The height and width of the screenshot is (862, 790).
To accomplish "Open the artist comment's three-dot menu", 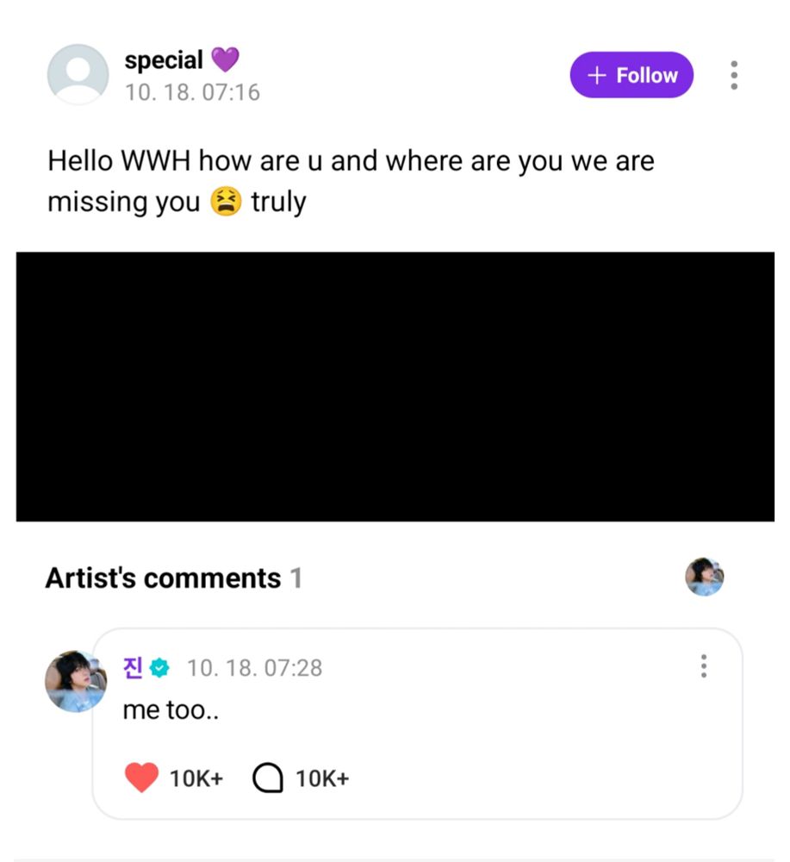I will (704, 665).
